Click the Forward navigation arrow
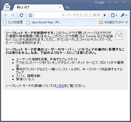 pyautogui.click(x=13, y=15)
